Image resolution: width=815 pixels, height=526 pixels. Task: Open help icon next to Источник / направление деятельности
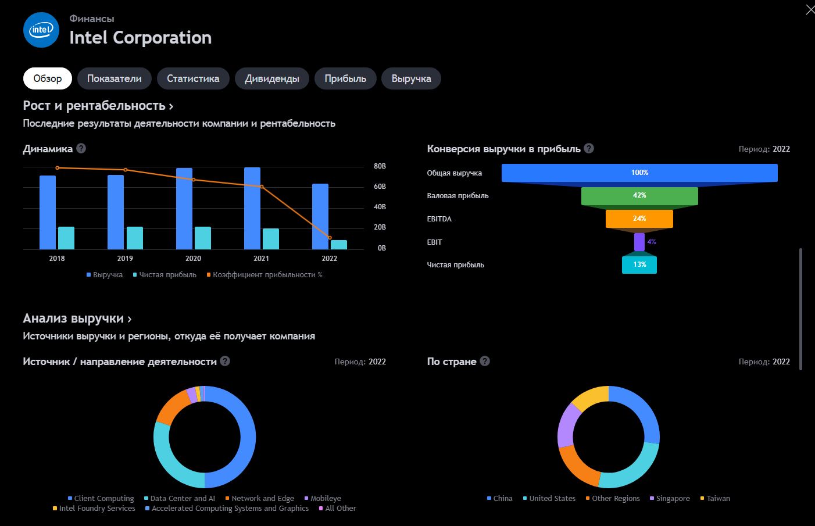(x=225, y=361)
